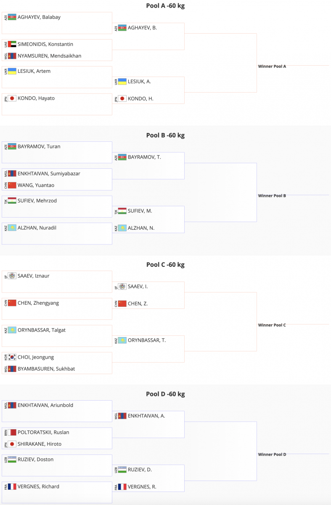Open athlete BAYRAMOV, Turan in Pool B

tap(39, 146)
